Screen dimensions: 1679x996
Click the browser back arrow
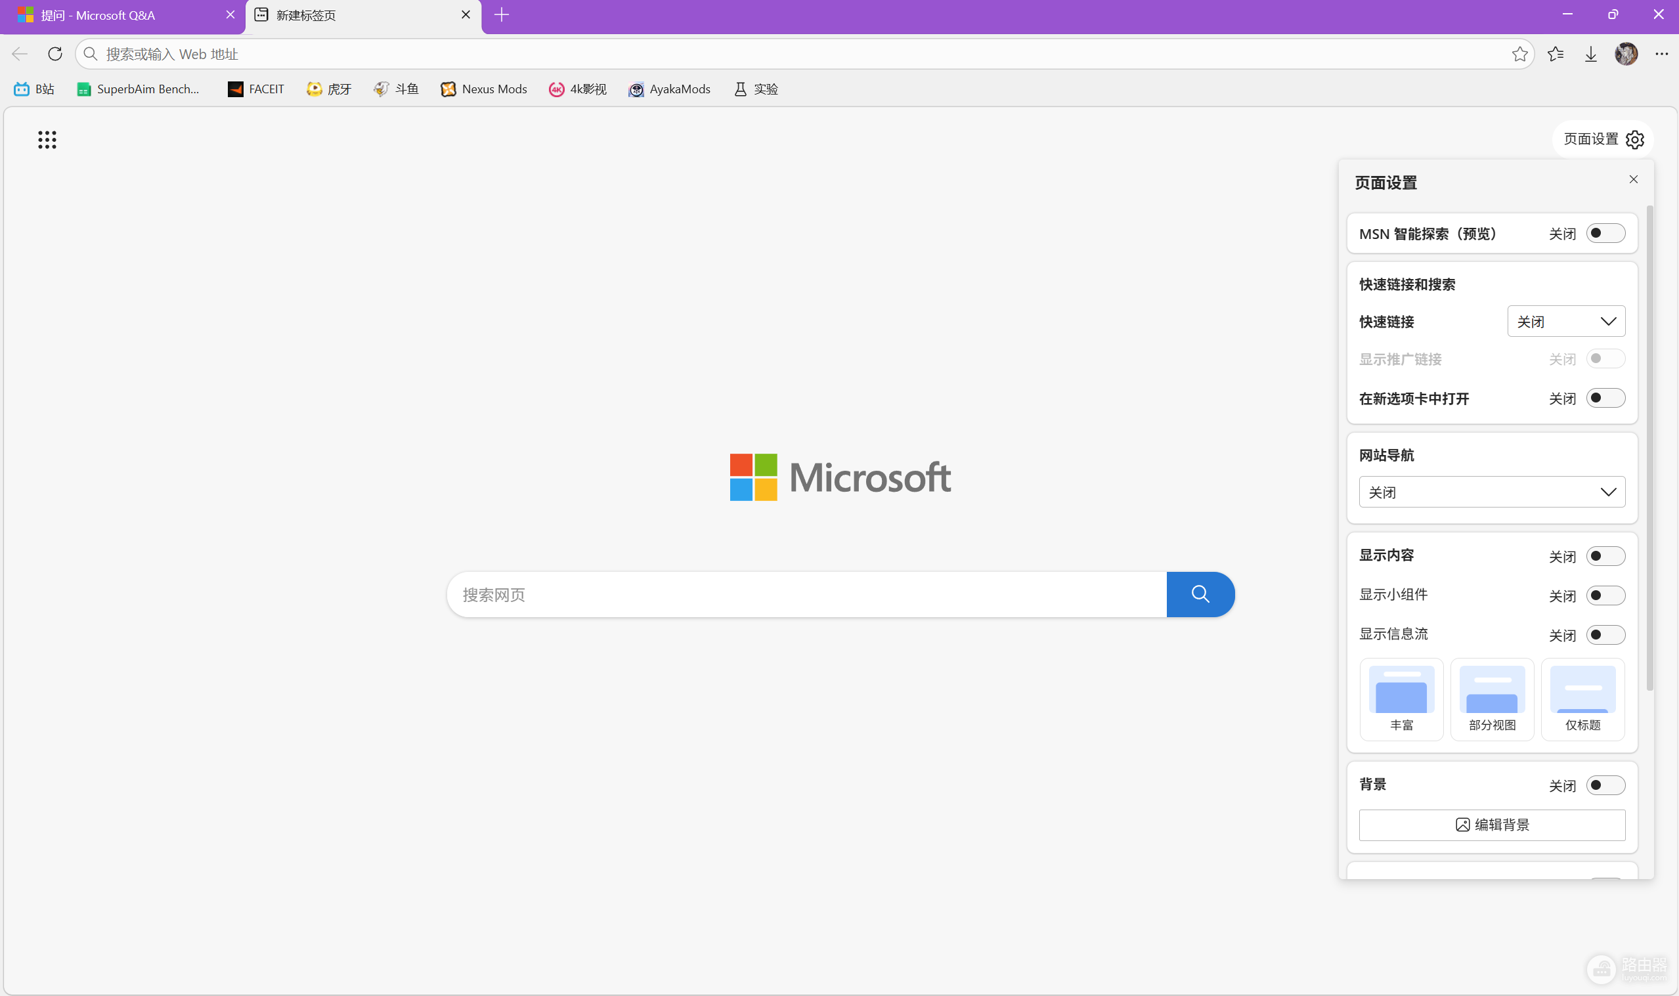20,54
